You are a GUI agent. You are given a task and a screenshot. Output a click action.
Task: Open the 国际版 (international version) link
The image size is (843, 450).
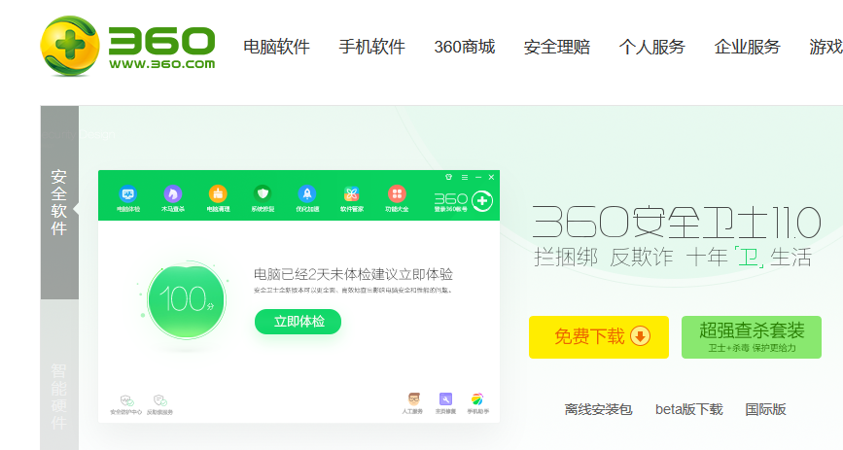[765, 410]
